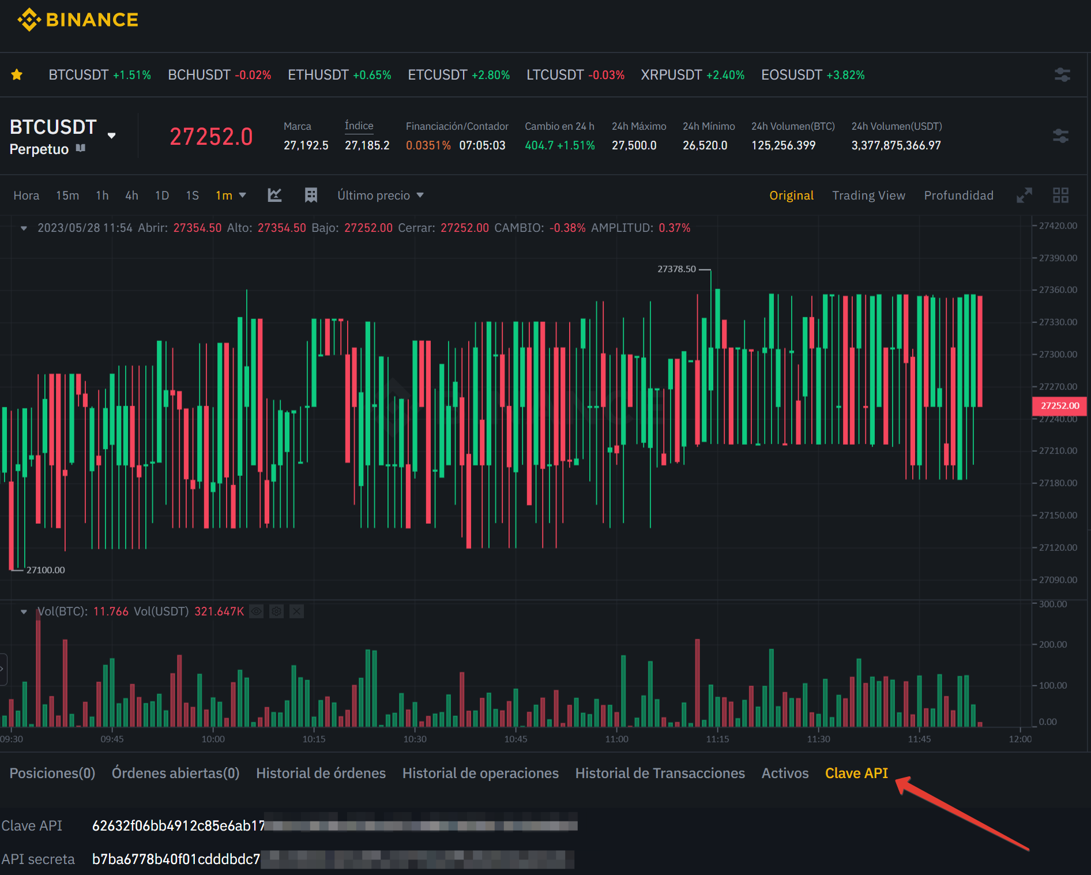
Task: Click the Marca price 27,192.5
Action: [306, 145]
